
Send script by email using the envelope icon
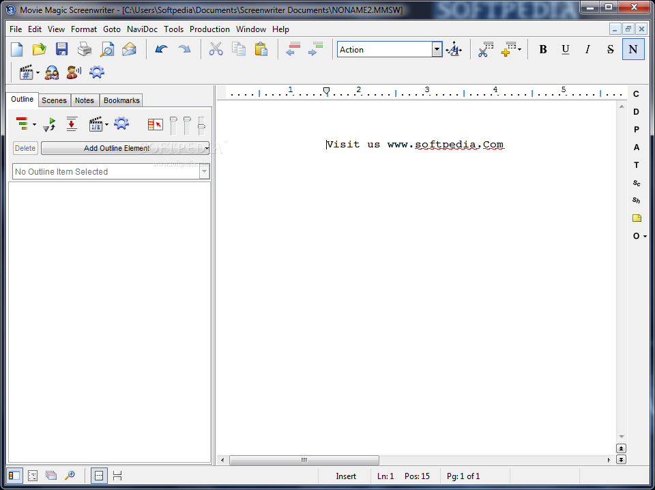click(x=130, y=49)
